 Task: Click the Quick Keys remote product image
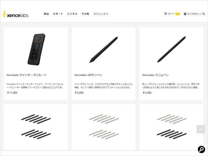(36, 49)
